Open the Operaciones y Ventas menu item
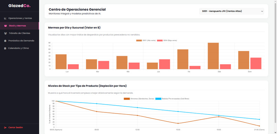 tap(20, 18)
